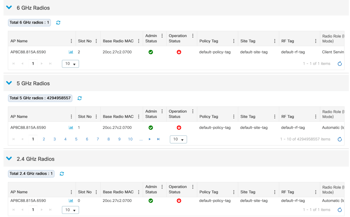Refresh the 2.4 GHz radios total count

pos(62,174)
